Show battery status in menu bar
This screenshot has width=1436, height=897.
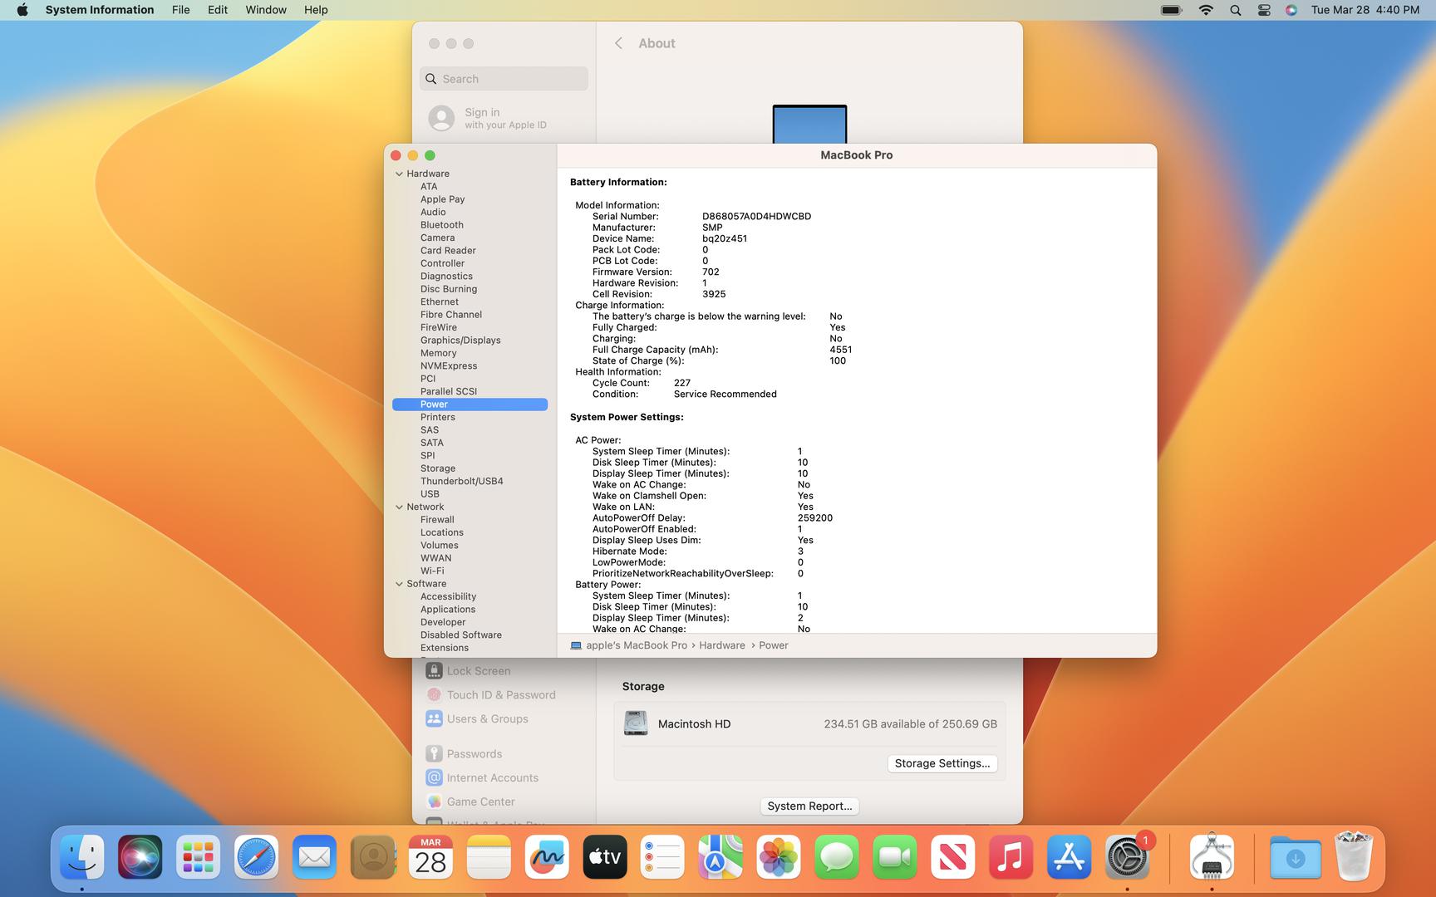point(1172,10)
